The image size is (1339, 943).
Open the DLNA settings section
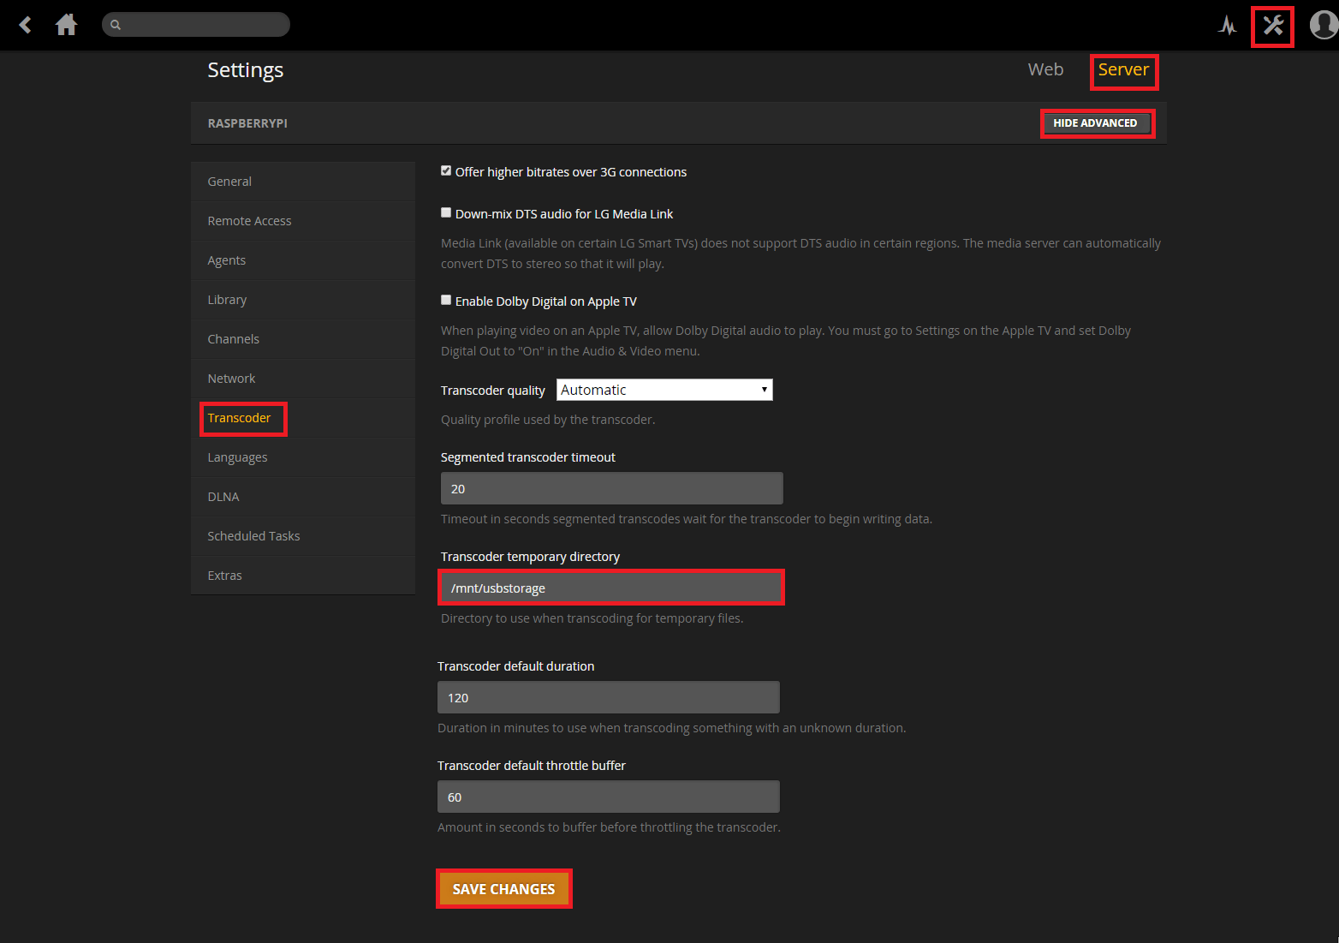click(x=223, y=497)
